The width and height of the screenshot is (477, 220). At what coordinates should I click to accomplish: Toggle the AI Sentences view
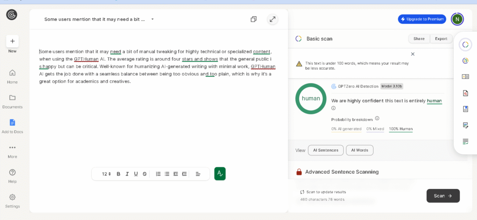326,150
